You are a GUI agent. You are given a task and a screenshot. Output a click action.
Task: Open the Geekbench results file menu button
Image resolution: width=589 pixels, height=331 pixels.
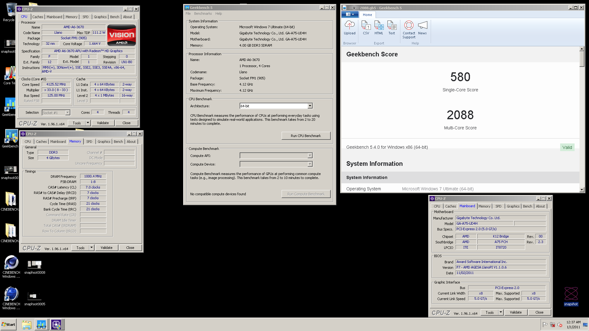[x=350, y=14]
